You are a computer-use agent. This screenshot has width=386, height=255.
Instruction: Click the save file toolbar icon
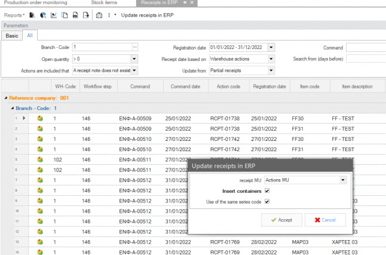[75, 16]
